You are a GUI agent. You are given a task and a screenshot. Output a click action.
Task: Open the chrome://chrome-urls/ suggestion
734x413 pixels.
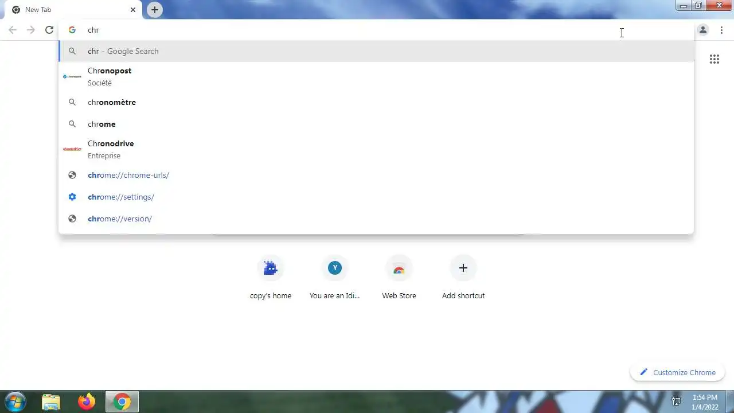coord(376,175)
